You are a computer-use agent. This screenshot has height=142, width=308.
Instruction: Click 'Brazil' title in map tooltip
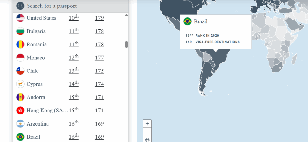(201, 22)
